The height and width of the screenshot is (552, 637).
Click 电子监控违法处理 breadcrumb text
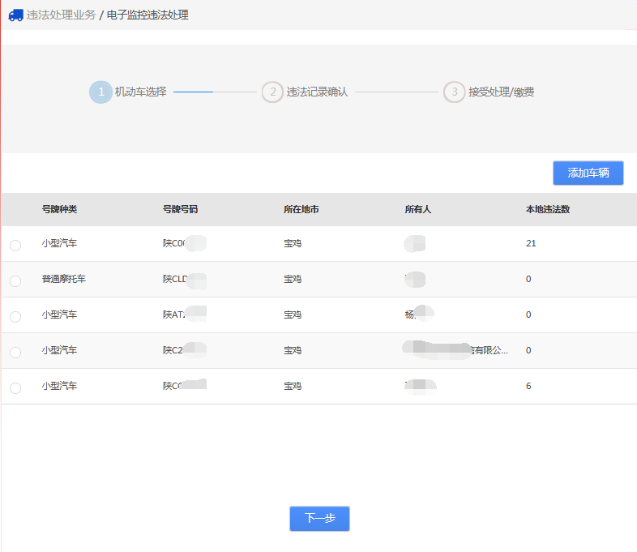pyautogui.click(x=147, y=15)
